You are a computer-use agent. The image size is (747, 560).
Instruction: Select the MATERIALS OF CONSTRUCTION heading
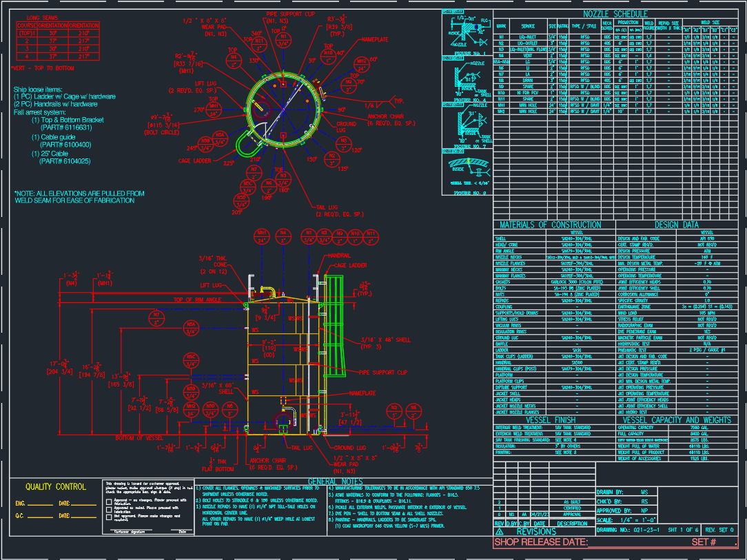[x=550, y=225]
